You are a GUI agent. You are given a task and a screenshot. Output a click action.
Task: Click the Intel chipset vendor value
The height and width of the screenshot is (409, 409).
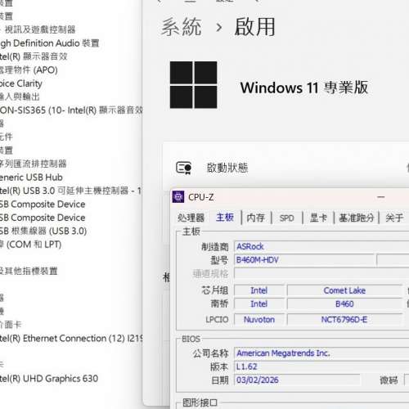tap(259, 290)
